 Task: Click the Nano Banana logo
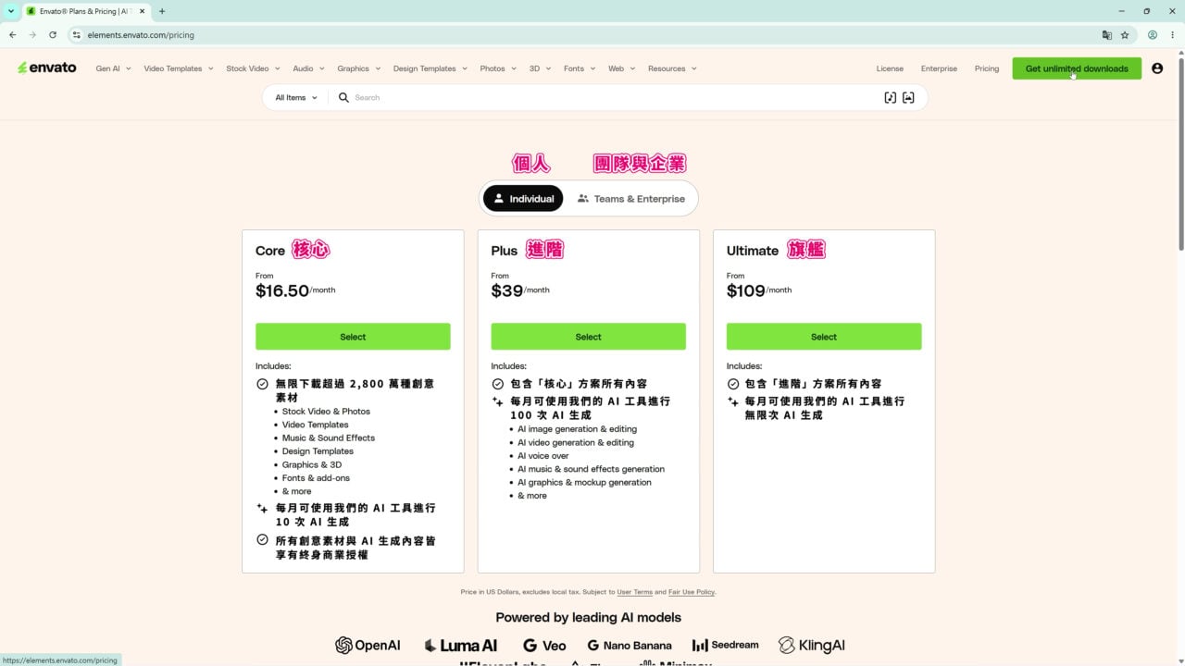(630, 645)
